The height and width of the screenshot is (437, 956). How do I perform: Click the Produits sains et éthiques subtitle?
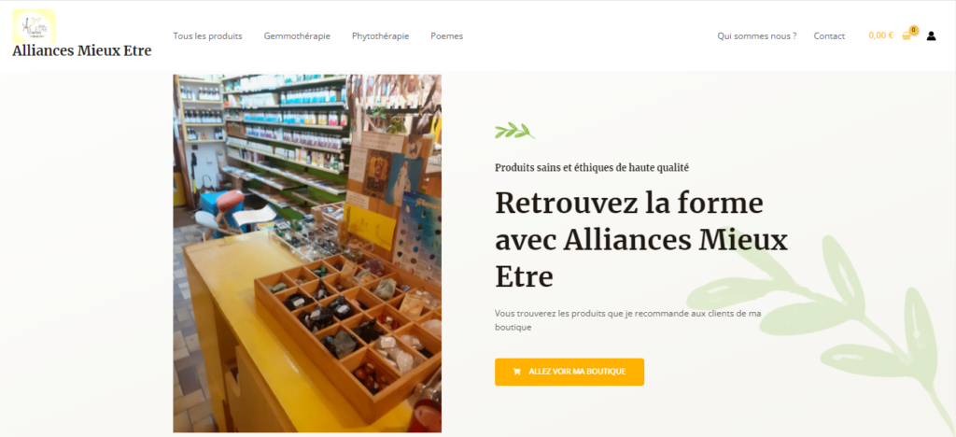592,167
